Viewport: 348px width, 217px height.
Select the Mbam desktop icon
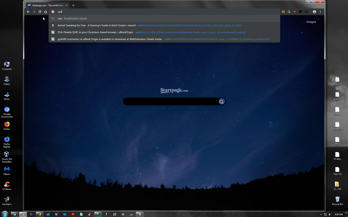click(x=7, y=171)
